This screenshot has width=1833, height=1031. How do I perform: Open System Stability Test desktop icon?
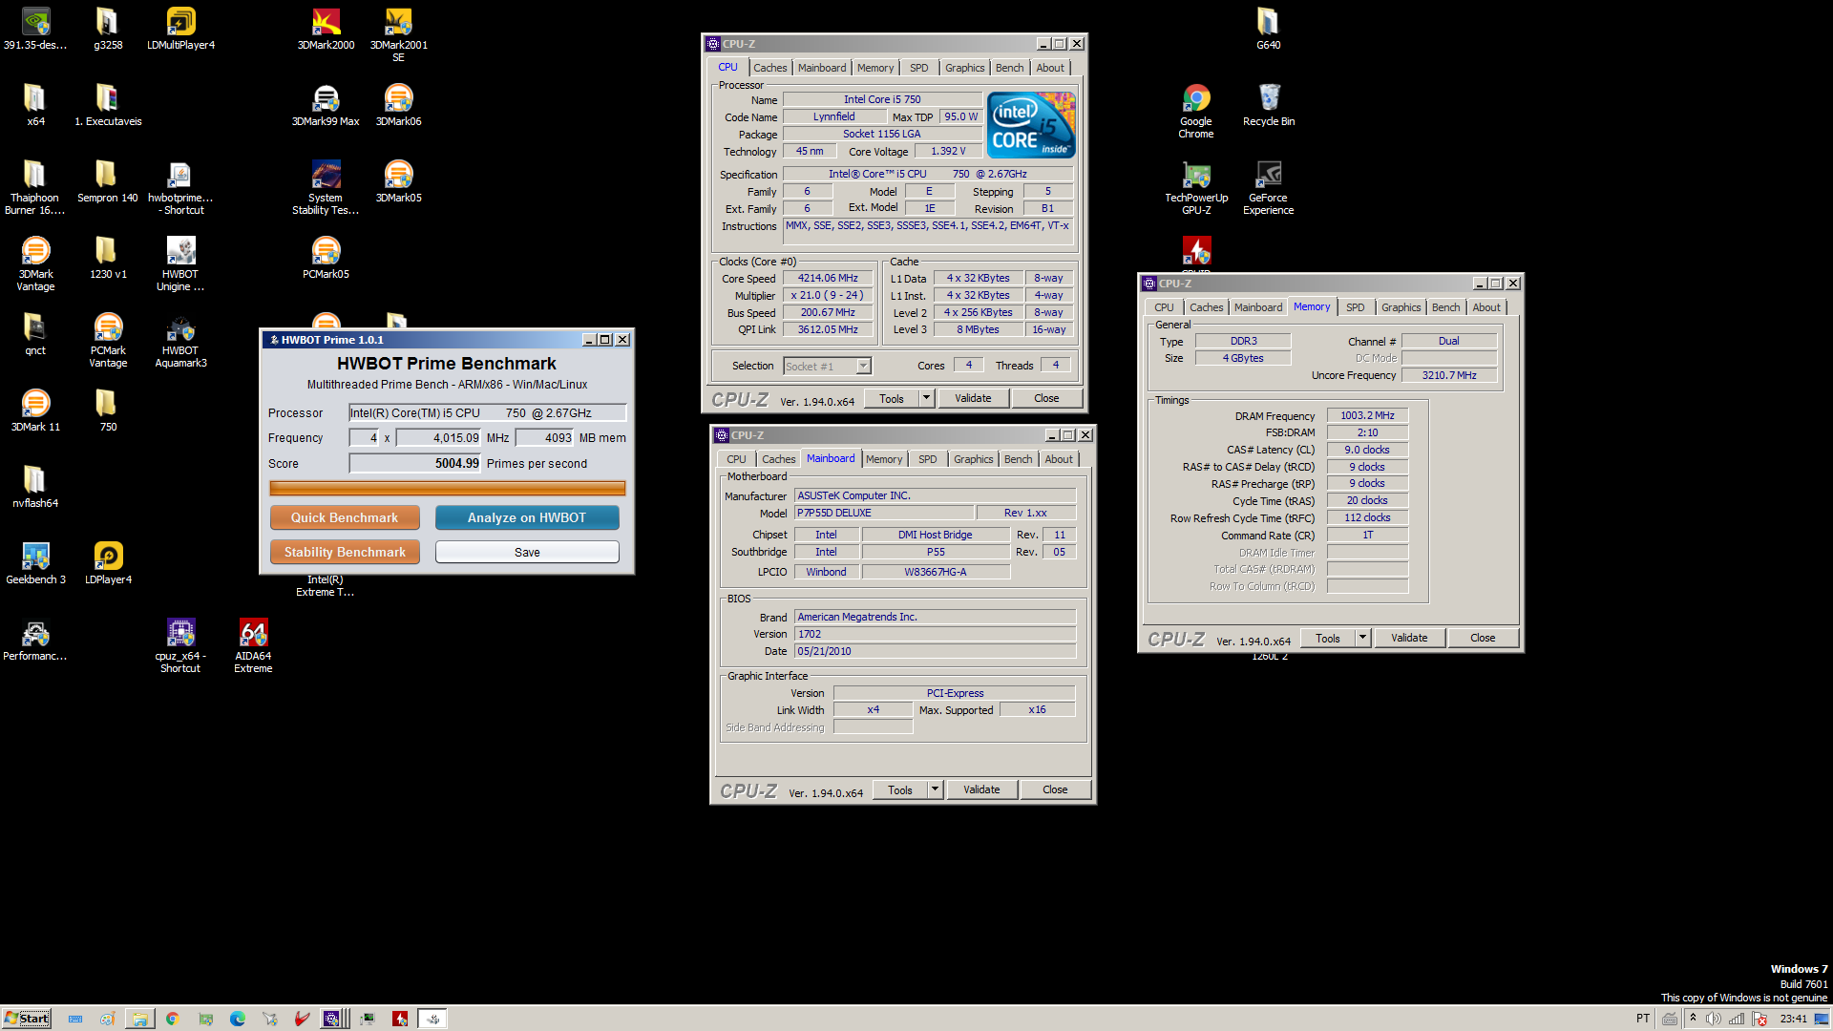coord(326,187)
